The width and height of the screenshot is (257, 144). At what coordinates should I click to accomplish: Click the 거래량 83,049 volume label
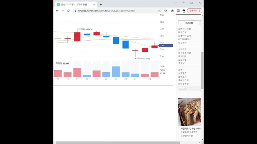[62, 63]
